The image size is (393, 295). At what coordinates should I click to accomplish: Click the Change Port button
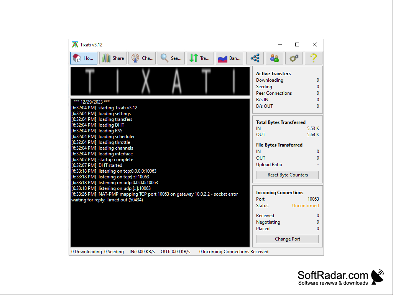pyautogui.click(x=288, y=239)
